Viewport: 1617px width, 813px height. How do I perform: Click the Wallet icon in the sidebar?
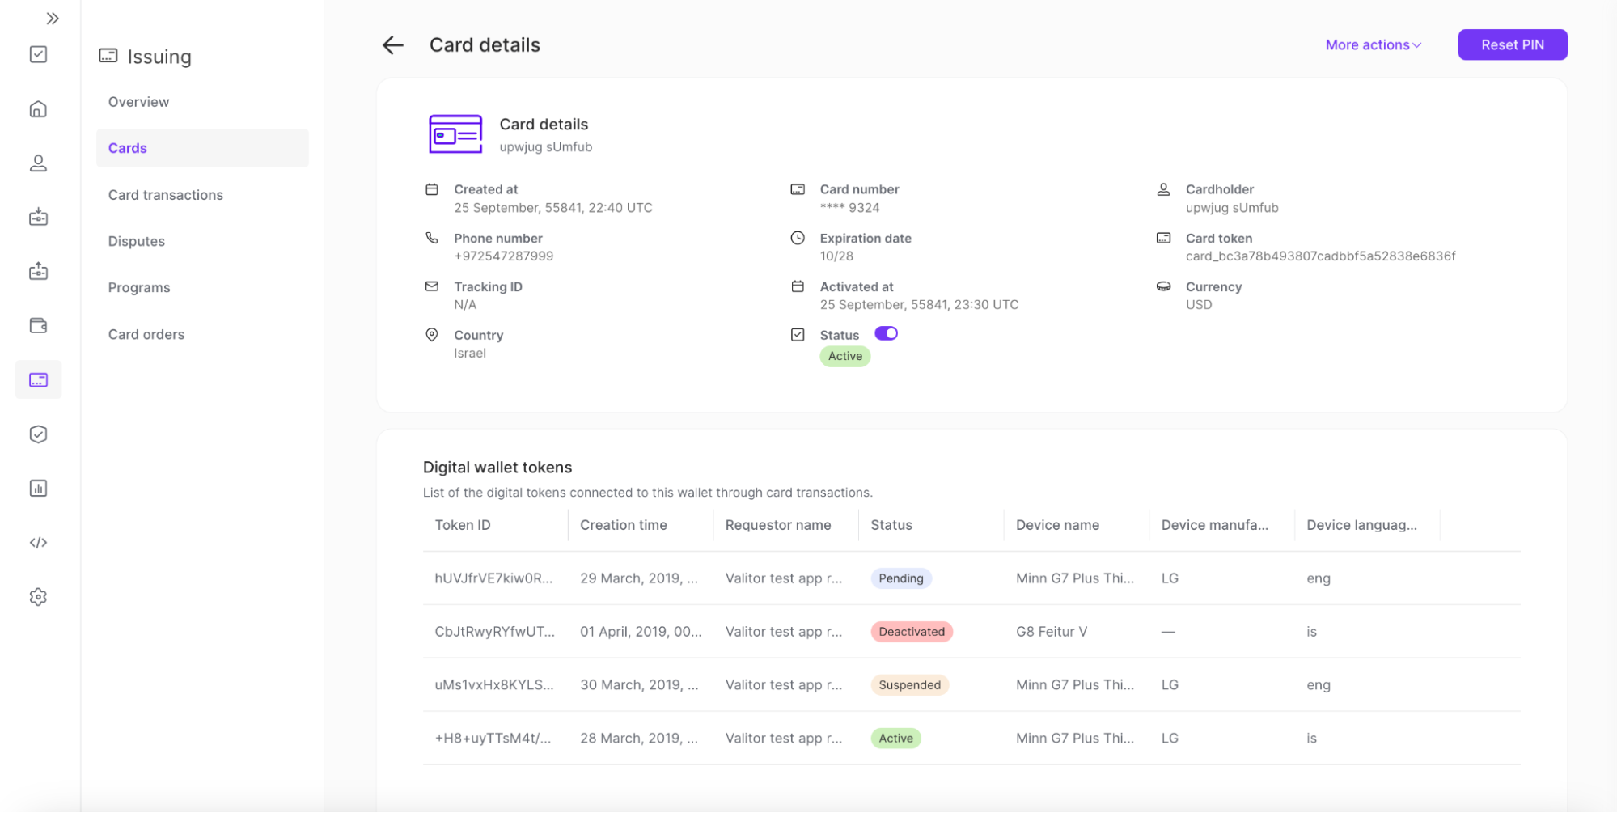tap(38, 325)
